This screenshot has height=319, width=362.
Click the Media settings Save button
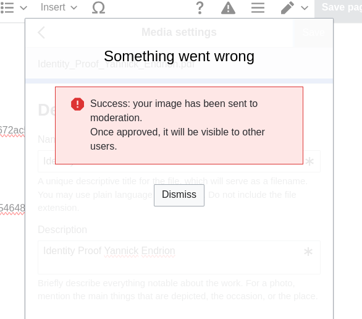(x=313, y=32)
